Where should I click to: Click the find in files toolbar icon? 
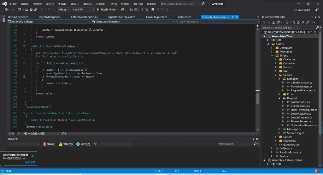[122, 9]
